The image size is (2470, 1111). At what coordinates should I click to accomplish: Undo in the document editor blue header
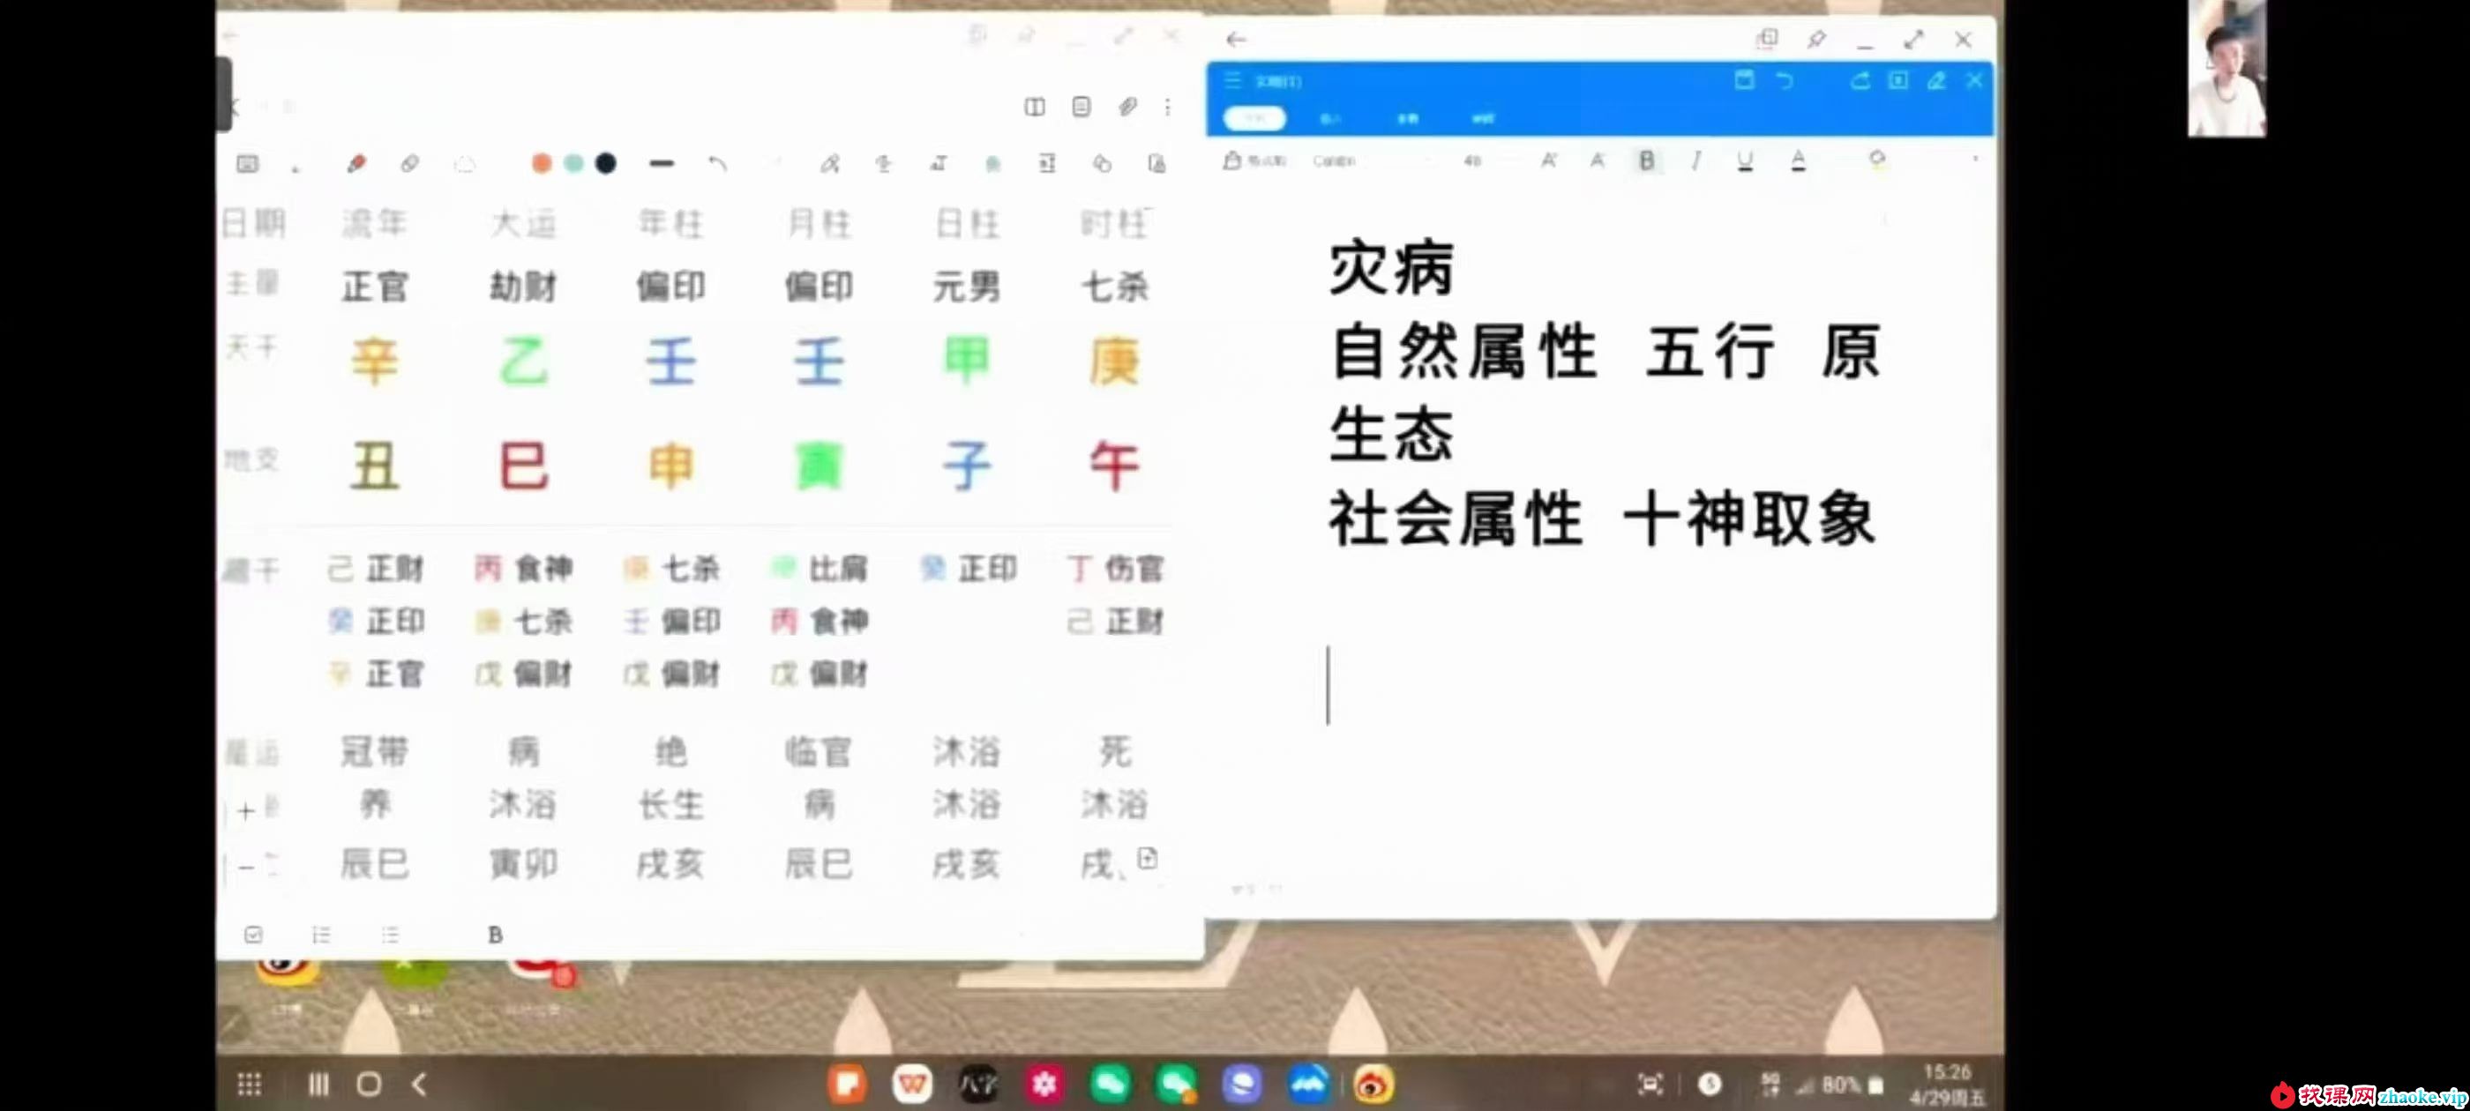(x=1785, y=80)
